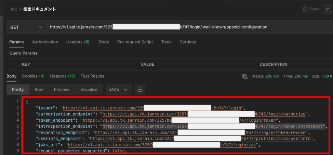The height and width of the screenshot is (155, 333).
Task: Click the wrap lines icon
Action: [140, 90]
